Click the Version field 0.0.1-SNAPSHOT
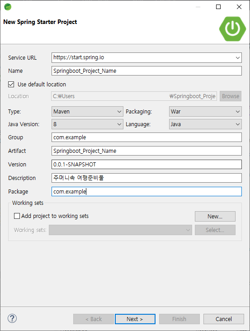This screenshot has width=250, height=331. point(146,165)
